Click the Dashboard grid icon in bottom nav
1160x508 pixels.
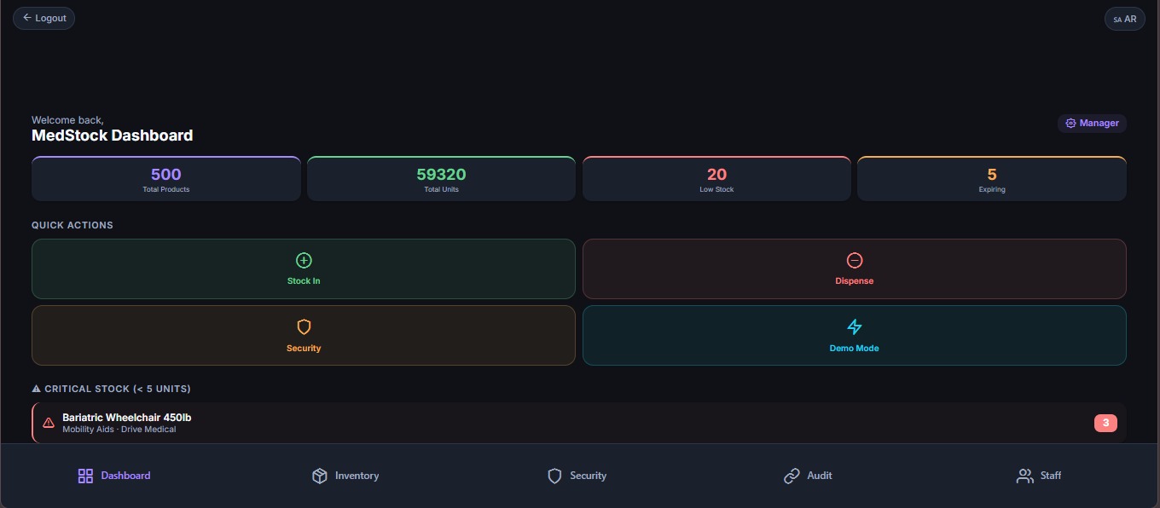pos(85,476)
